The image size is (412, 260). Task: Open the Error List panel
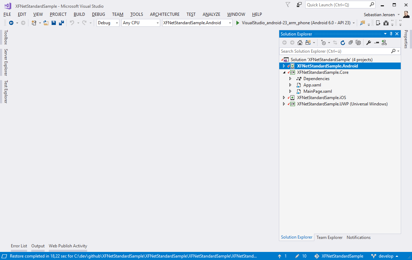[x=19, y=246]
